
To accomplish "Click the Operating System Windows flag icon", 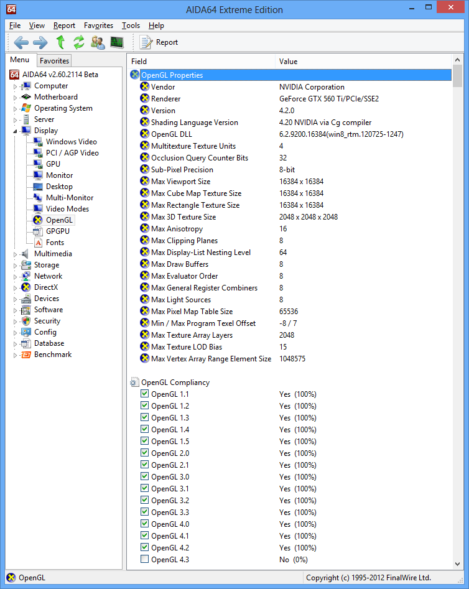I will [x=26, y=108].
